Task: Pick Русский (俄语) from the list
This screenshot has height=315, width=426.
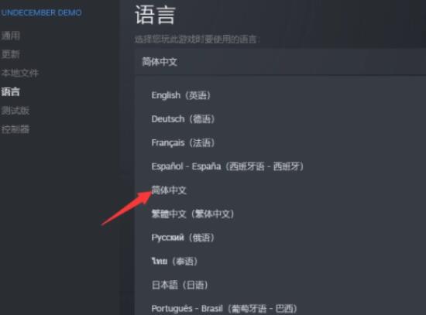Action: click(x=183, y=238)
